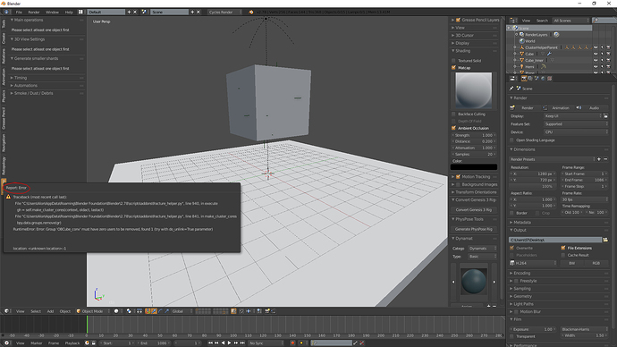Screen dimensions: 617x347
Task: Click Generate PhysPose Rig button
Action: pyautogui.click(x=474, y=229)
